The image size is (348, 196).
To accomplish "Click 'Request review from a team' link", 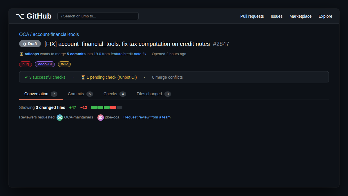I will (147, 117).
